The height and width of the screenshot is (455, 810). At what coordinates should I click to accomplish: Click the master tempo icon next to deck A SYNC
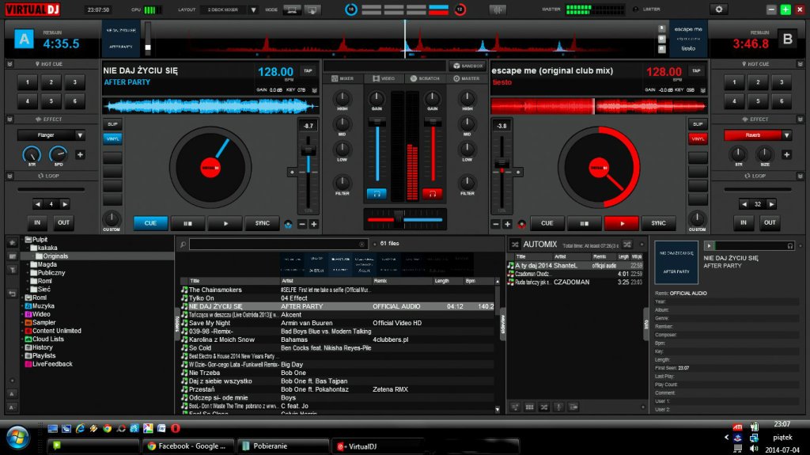288,224
